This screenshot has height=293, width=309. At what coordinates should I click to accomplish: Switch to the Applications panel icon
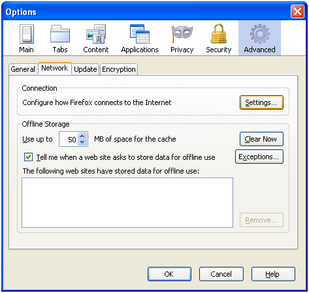coord(140,34)
